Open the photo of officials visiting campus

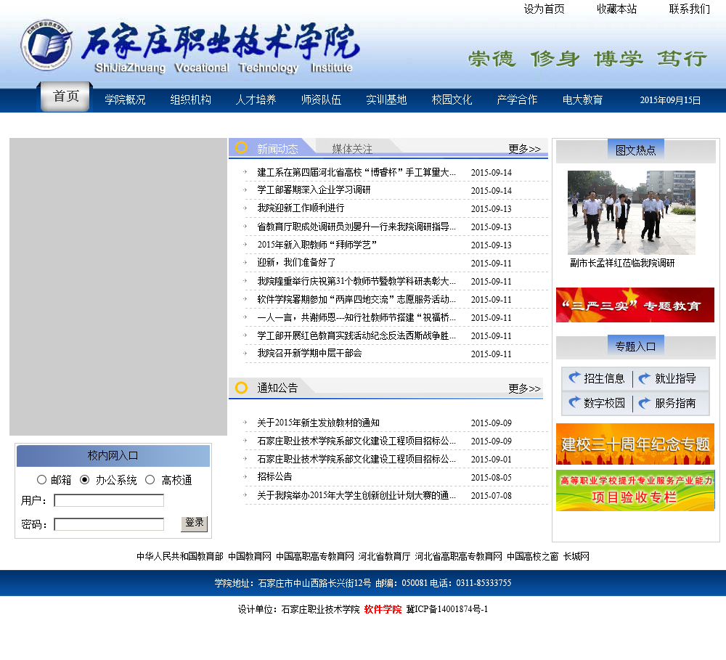pos(631,213)
